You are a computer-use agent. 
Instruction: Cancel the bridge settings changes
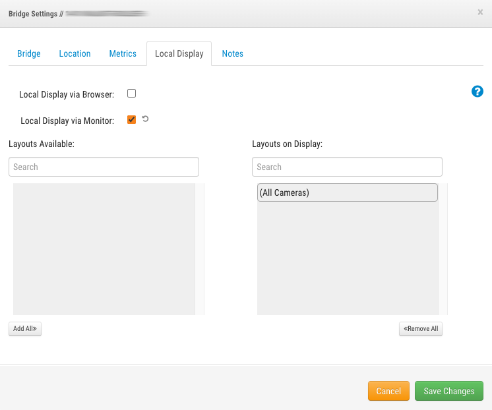point(388,391)
